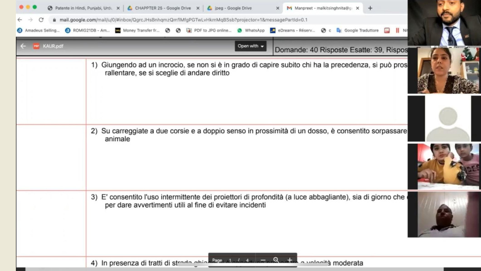This screenshot has height=271, width=481.
Task: Select the participant with blank avatar
Action: click(444, 119)
